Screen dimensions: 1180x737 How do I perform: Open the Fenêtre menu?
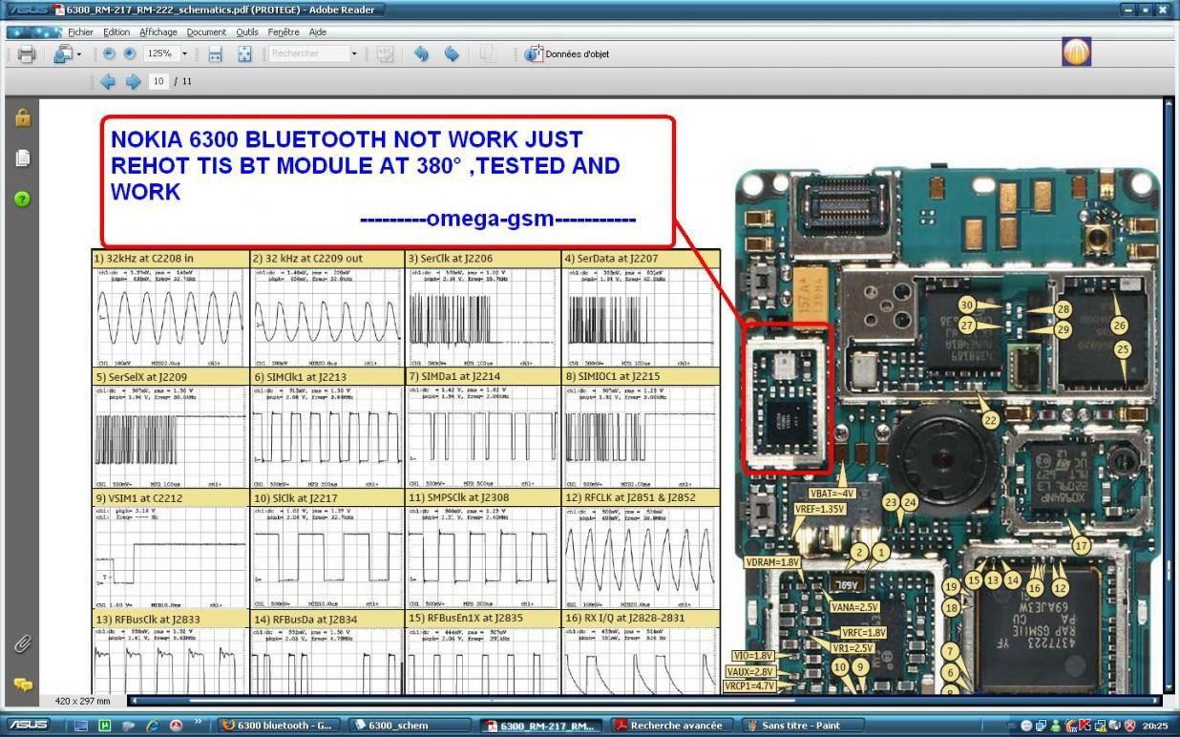click(284, 32)
